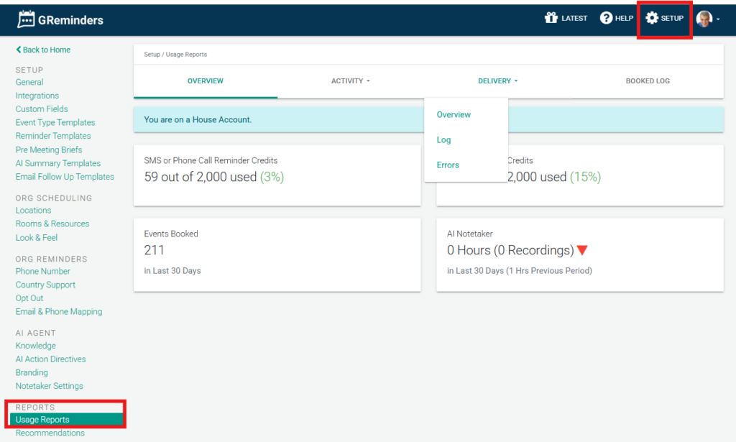Image resolution: width=736 pixels, height=442 pixels.
Task: Open the Latest gift icon
Action: point(551,18)
